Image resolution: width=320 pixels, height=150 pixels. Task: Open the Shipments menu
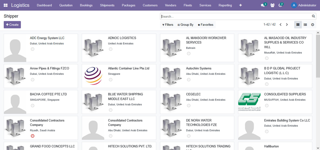pyautogui.click(x=107, y=5)
